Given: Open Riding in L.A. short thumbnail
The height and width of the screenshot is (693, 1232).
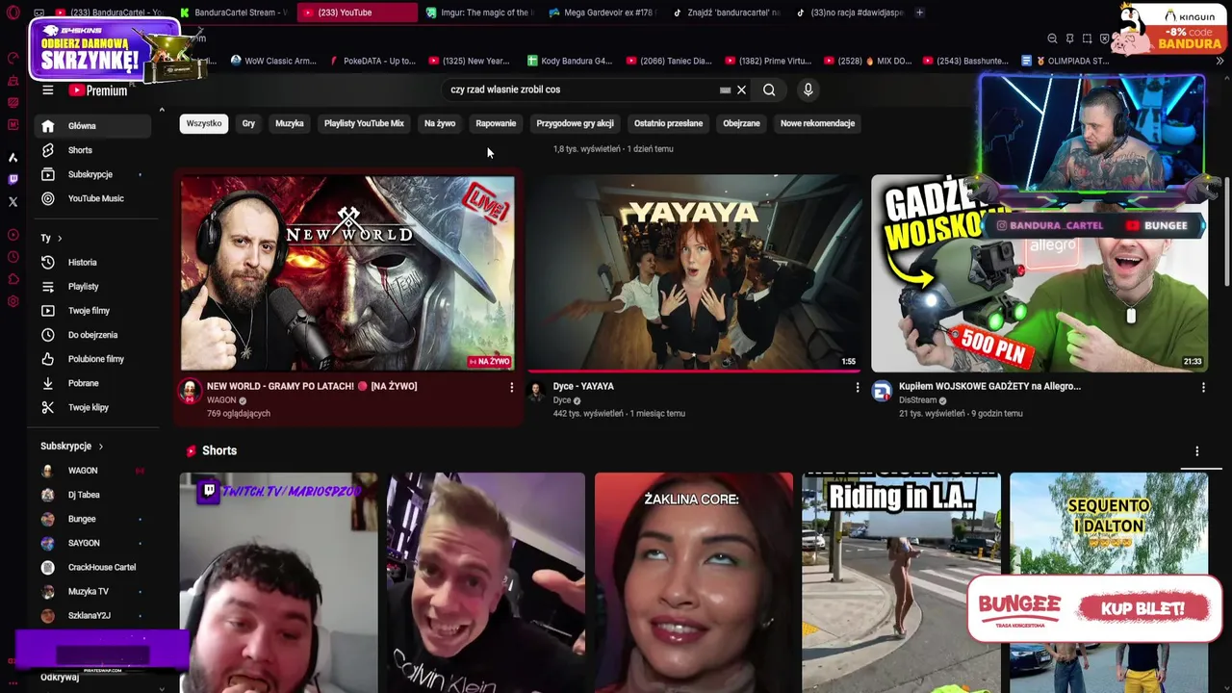Looking at the screenshot, I should coord(902,582).
